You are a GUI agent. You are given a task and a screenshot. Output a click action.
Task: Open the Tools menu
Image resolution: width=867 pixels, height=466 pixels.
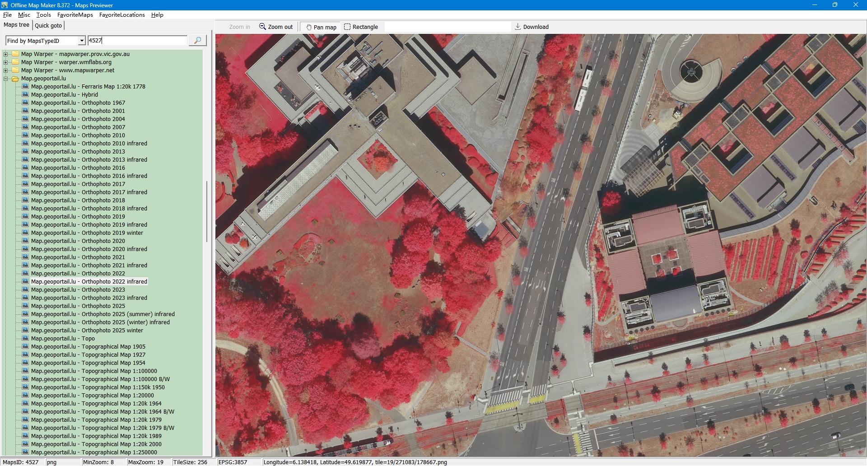[x=44, y=15]
